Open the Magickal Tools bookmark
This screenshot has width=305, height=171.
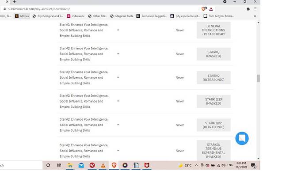pos(122,16)
